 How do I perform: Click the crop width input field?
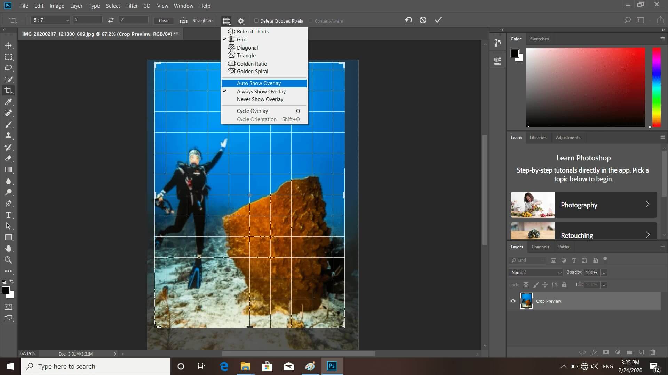87,20
